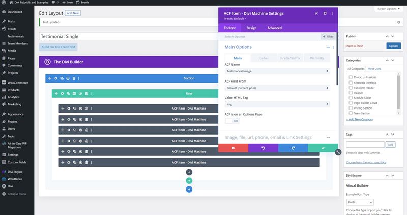Open ACF Name dropdown
Image resolution: width=407 pixels, height=215 pixels.
[x=277, y=71]
